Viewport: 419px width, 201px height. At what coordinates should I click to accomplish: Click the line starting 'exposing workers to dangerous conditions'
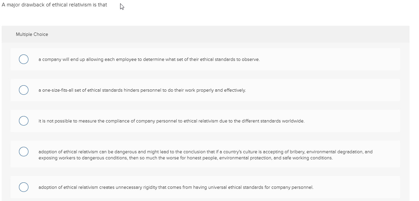(186, 158)
